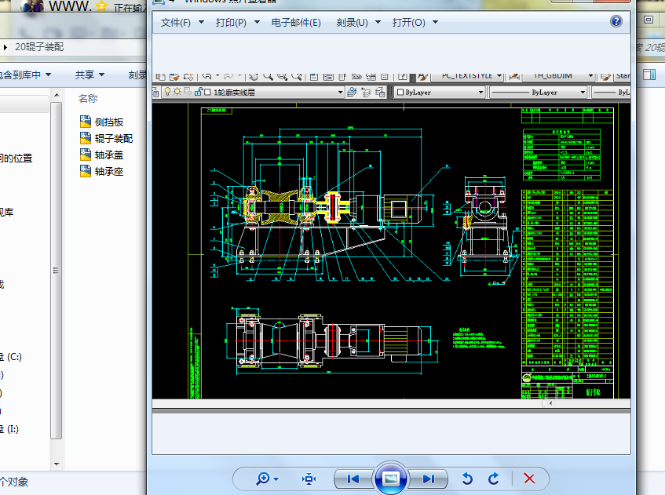Click the 名称 column header
Screen dimensions: 665x495
pos(88,98)
